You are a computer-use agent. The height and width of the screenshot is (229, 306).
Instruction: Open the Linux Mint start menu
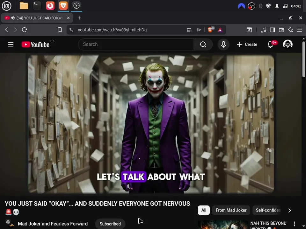(6, 6)
